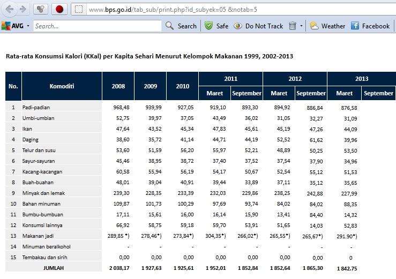Click the Facebook logo icon
This screenshot has height=279, width=396.
point(355,26)
